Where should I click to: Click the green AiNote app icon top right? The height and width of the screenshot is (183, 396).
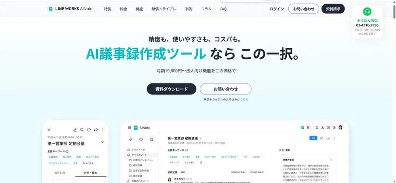tap(303, 128)
